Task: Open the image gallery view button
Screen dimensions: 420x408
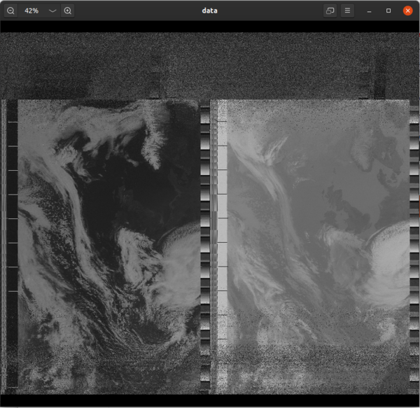Action: [330, 10]
